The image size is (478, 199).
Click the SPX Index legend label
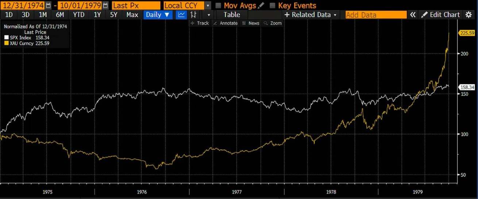[21, 38]
